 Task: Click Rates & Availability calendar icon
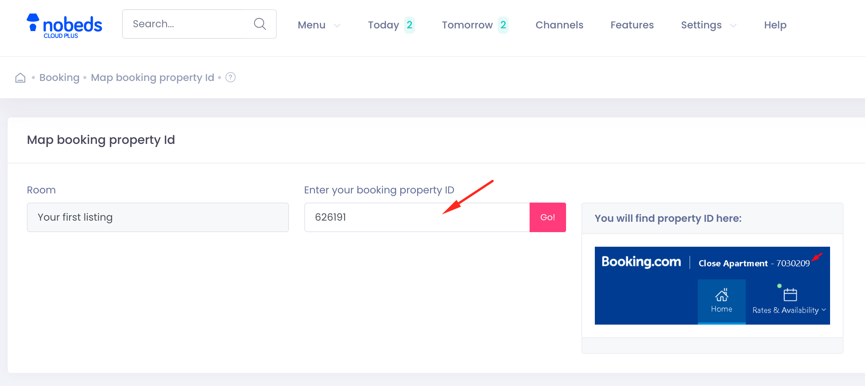point(790,295)
